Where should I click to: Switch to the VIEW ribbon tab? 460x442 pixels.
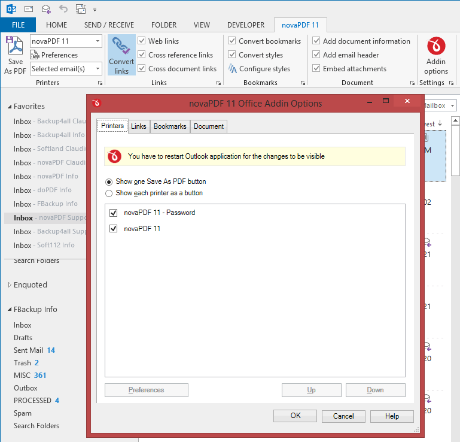[x=202, y=25]
